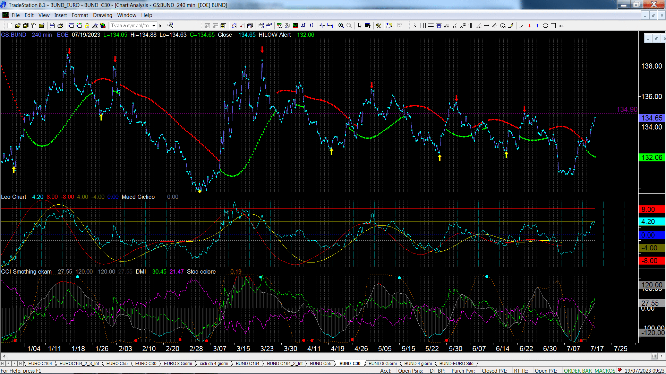This screenshot has width=666, height=374.
Task: Click the Zoom Out magnifier icon
Action: pyautogui.click(x=349, y=26)
